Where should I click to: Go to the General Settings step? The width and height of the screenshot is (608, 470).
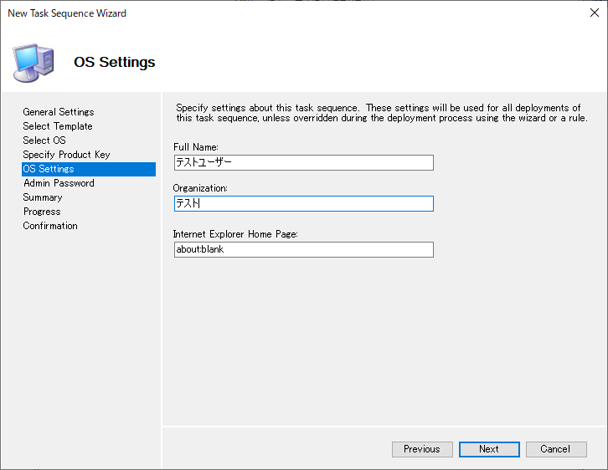59,112
